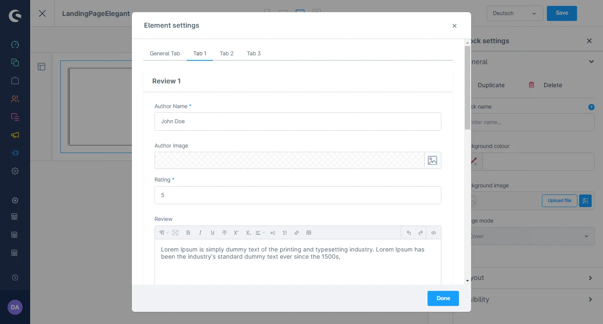Open text color picker in Review editor
The width and height of the screenshot is (603, 324).
(175, 233)
